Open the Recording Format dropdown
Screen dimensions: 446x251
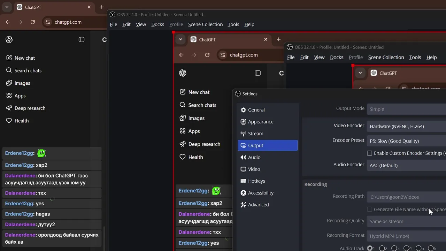point(406,236)
